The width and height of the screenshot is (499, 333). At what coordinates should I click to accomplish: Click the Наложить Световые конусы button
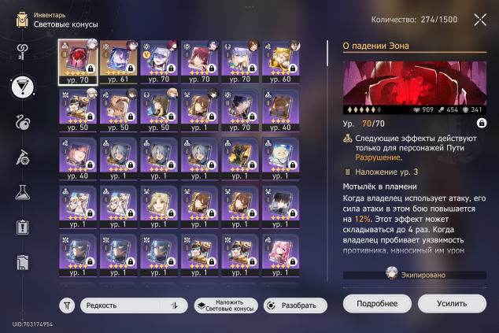point(226,305)
